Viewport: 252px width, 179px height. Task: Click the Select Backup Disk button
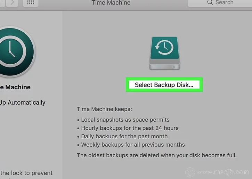coord(164,85)
